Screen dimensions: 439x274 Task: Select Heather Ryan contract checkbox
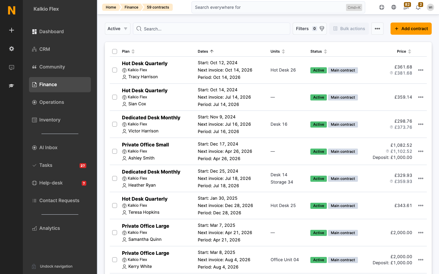pos(115,178)
